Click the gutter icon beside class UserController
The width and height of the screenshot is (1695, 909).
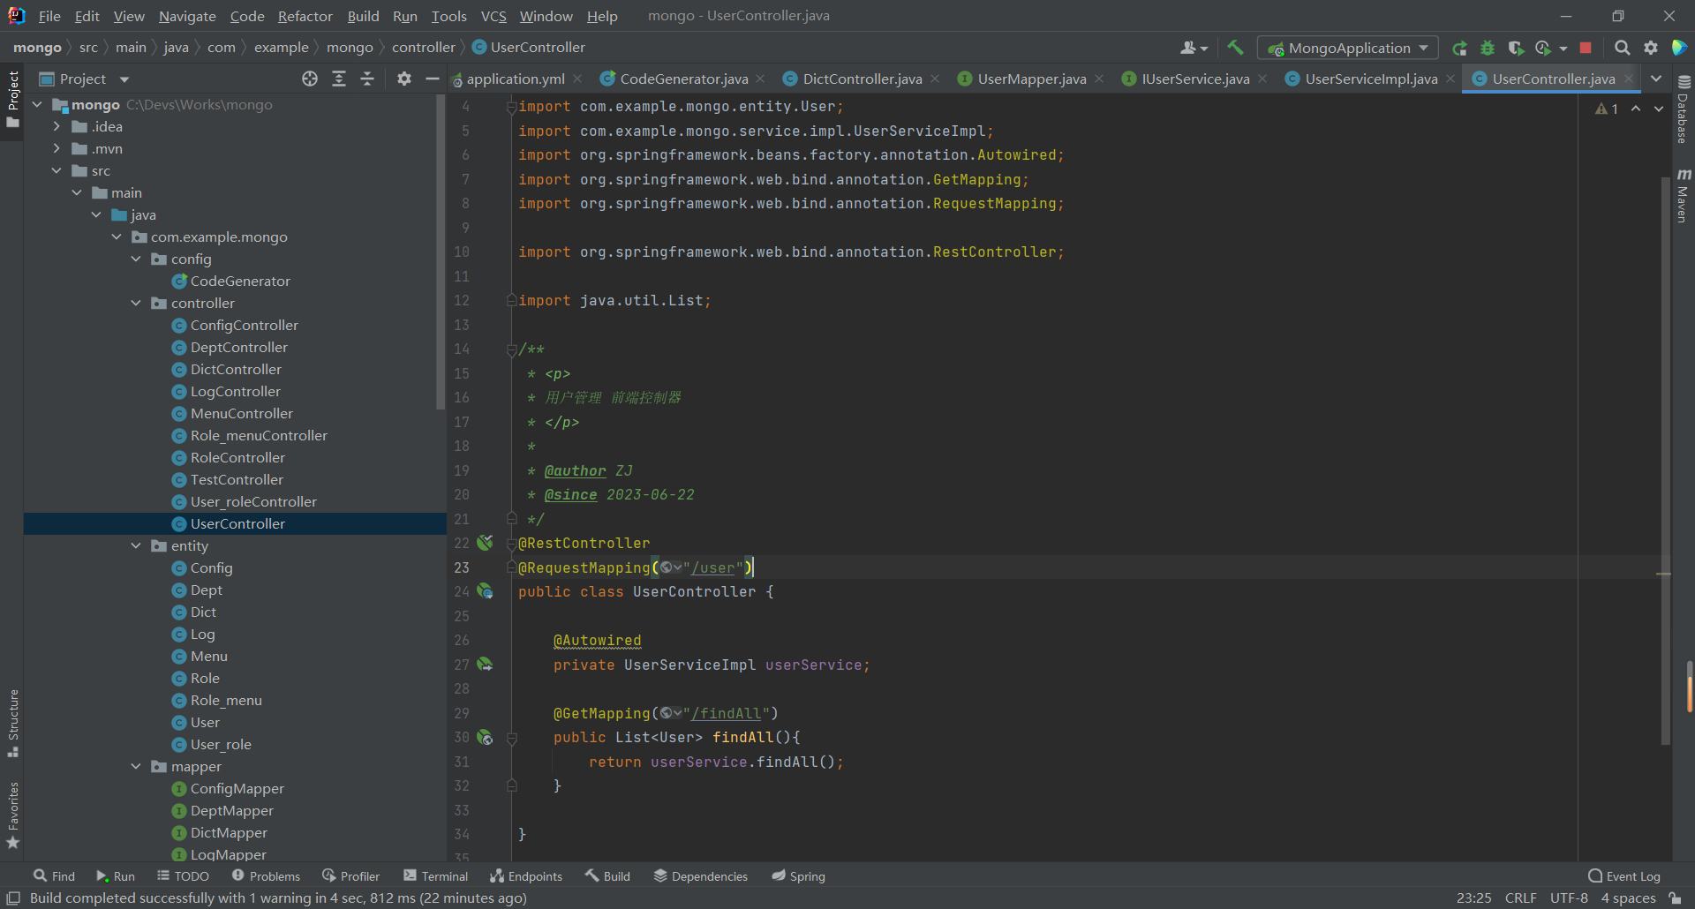click(x=485, y=591)
